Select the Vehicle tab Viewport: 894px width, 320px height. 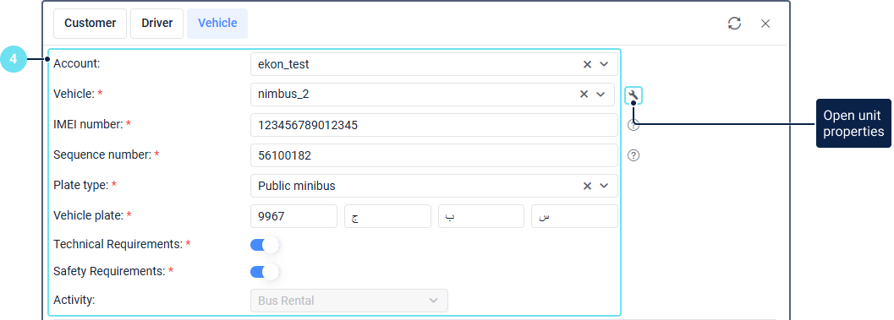tap(217, 24)
